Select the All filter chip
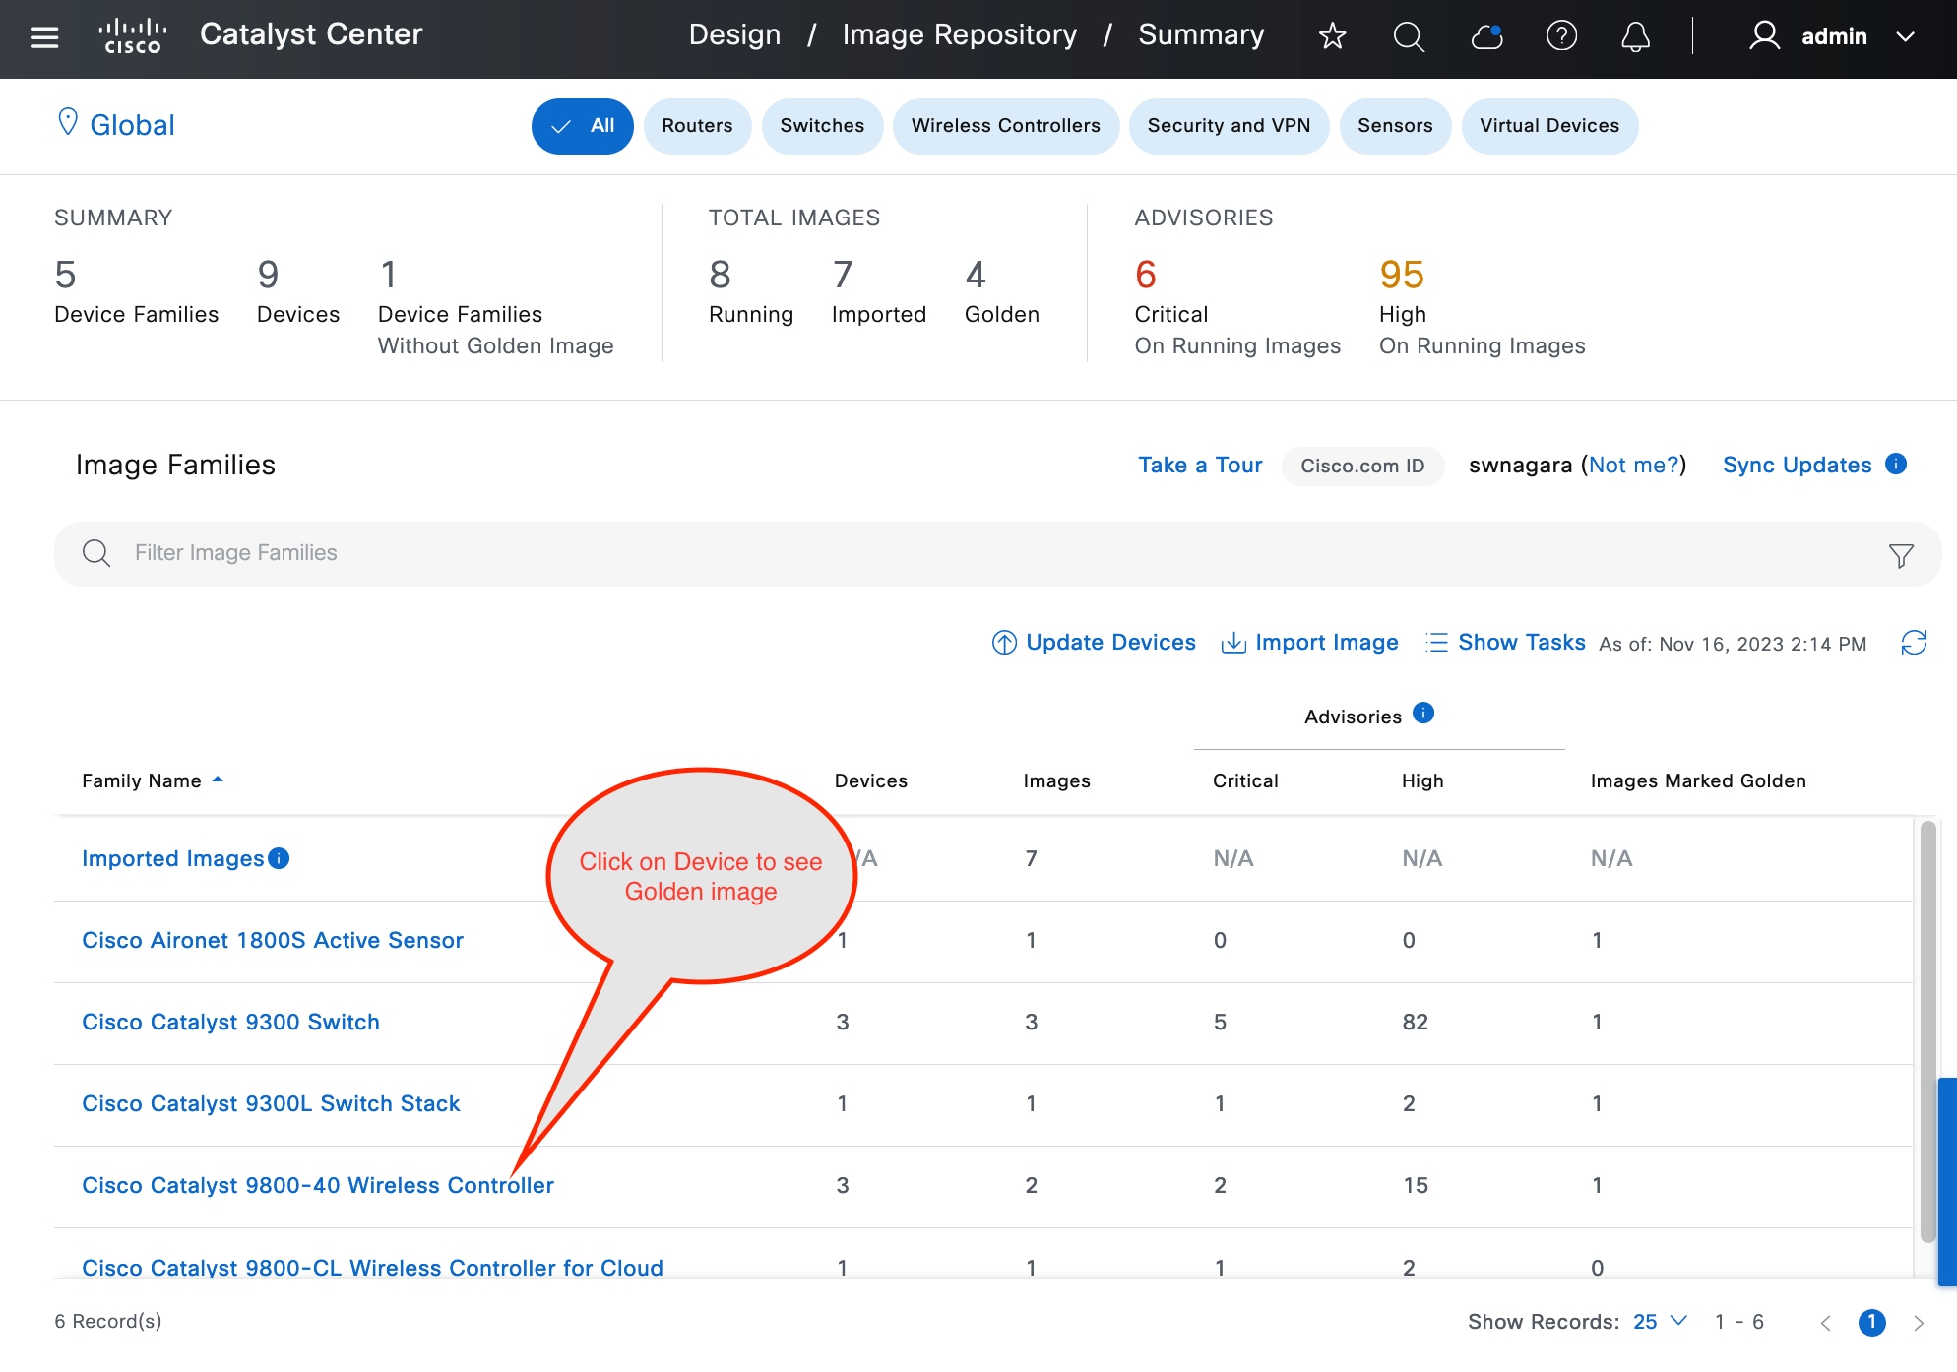The width and height of the screenshot is (1957, 1372). coord(583,126)
